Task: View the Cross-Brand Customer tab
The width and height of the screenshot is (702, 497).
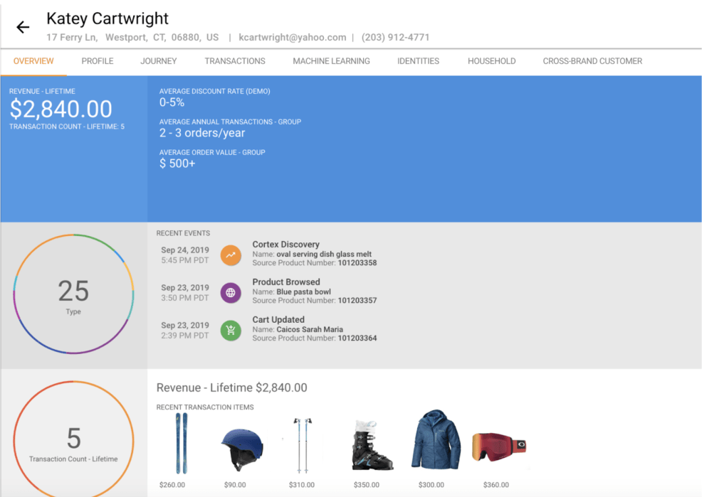Action: [592, 61]
